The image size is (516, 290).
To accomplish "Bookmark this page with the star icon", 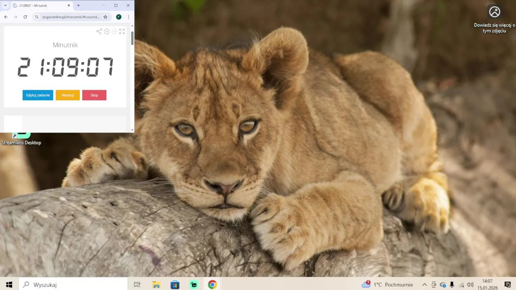I will (x=105, y=17).
